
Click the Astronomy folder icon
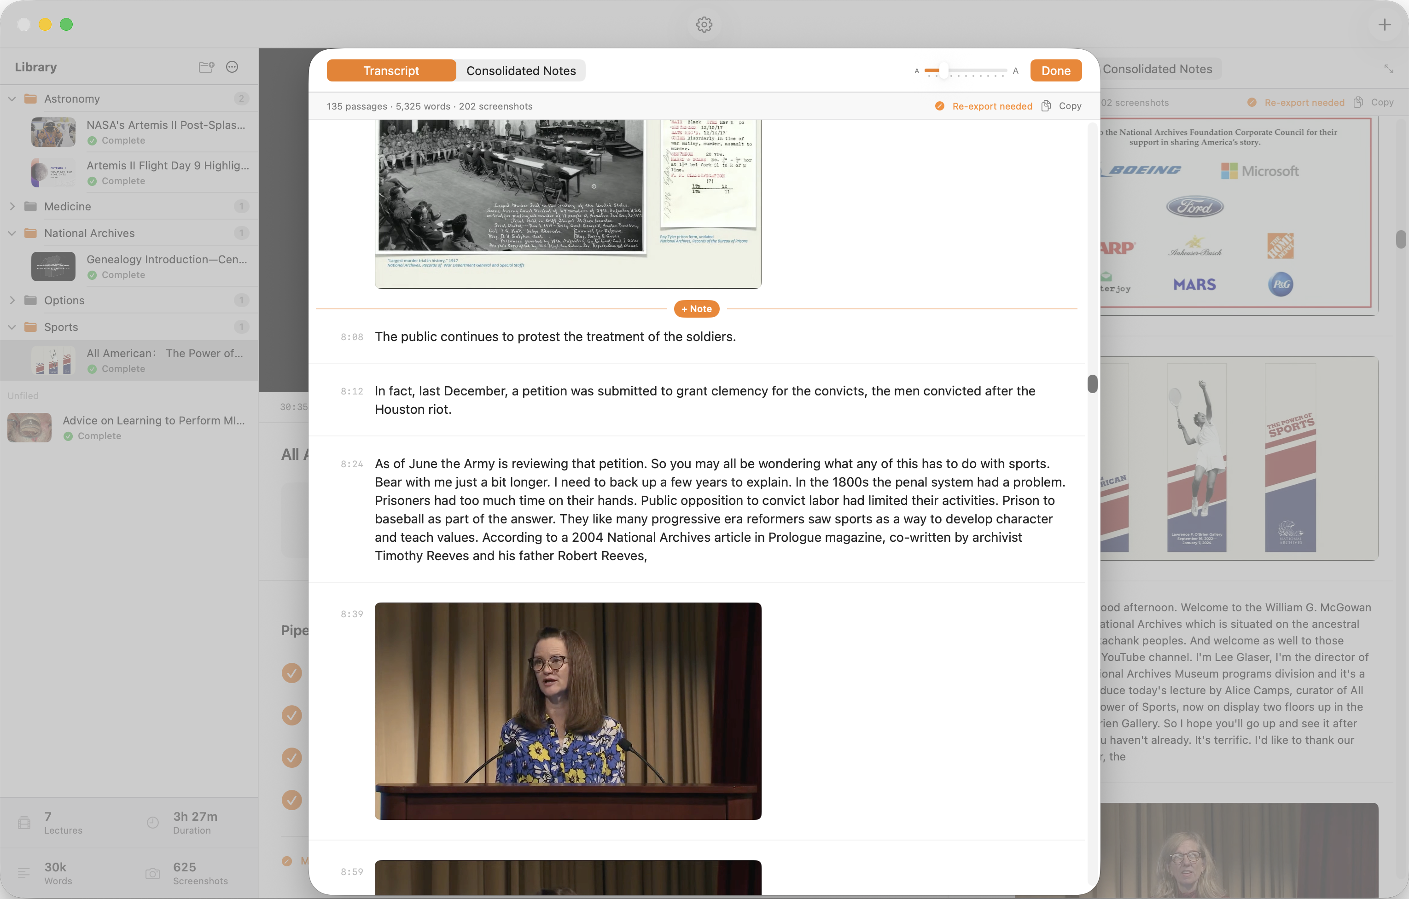pyautogui.click(x=30, y=98)
